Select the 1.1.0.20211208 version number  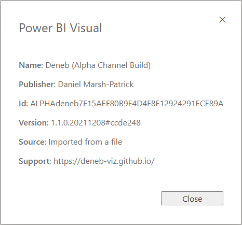pos(78,123)
